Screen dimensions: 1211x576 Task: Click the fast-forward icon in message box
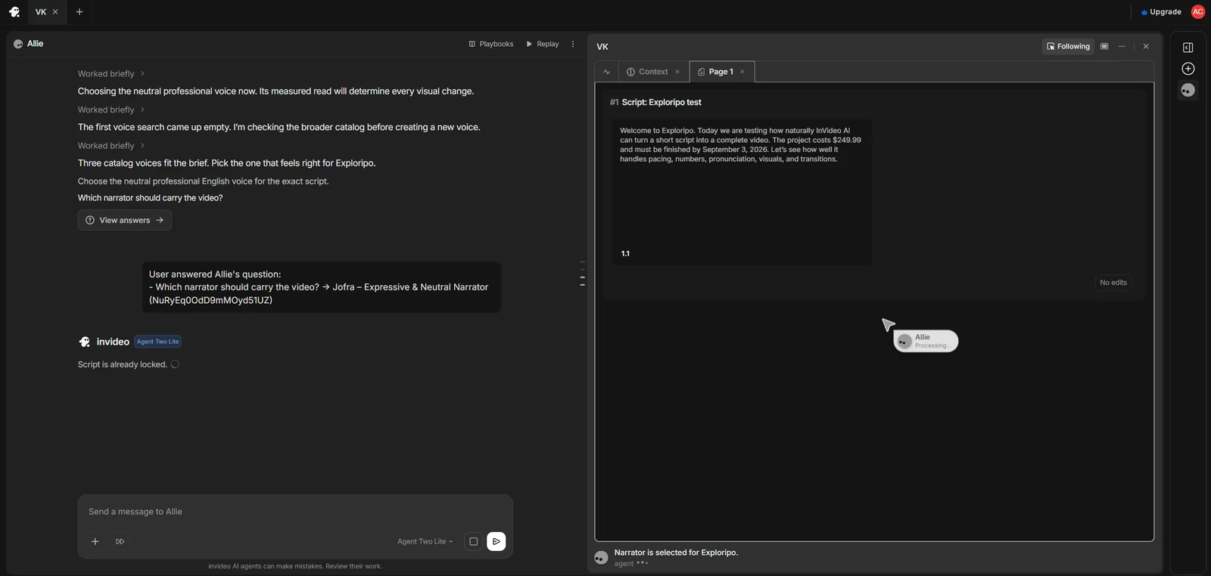click(x=120, y=541)
